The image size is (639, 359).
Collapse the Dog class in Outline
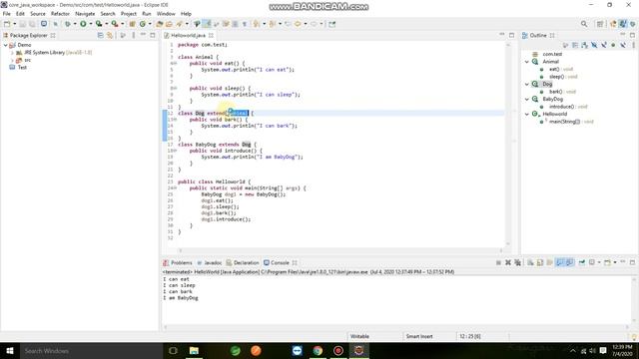point(527,84)
